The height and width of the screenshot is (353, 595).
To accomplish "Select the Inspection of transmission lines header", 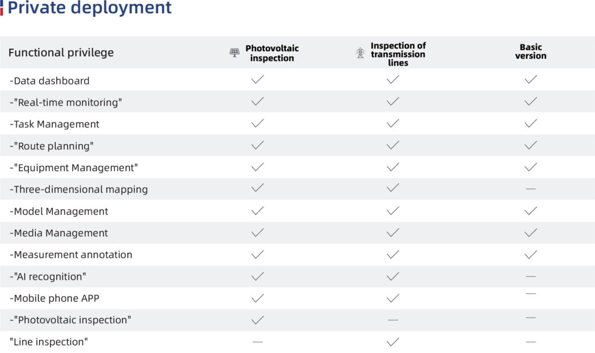I will pyautogui.click(x=398, y=54).
